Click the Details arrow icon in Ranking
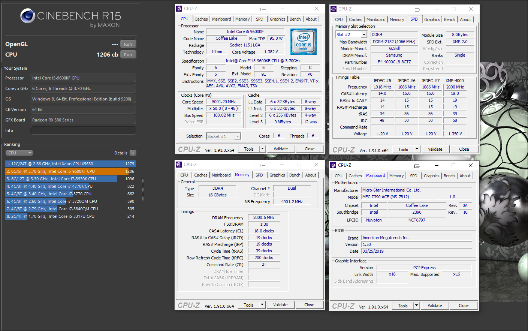 coord(133,153)
